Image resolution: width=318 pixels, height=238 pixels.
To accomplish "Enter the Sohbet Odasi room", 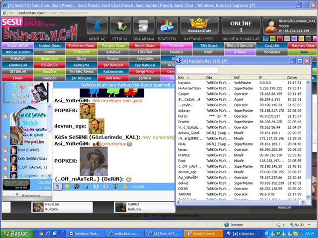I will [49, 46].
